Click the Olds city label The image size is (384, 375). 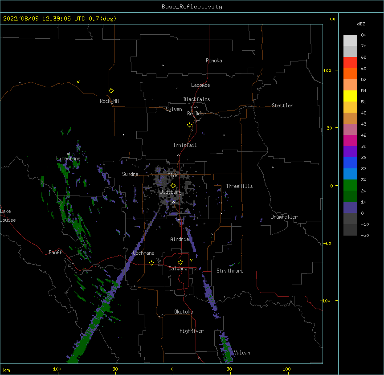(173, 175)
